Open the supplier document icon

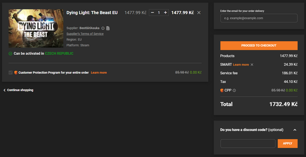[108, 28]
